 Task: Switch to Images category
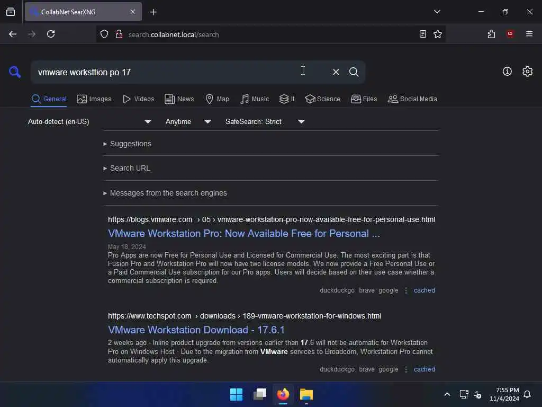(x=94, y=99)
